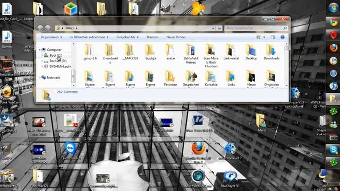340x191 pixels.
Task: Select the Kontakte folder
Action: tap(211, 79)
